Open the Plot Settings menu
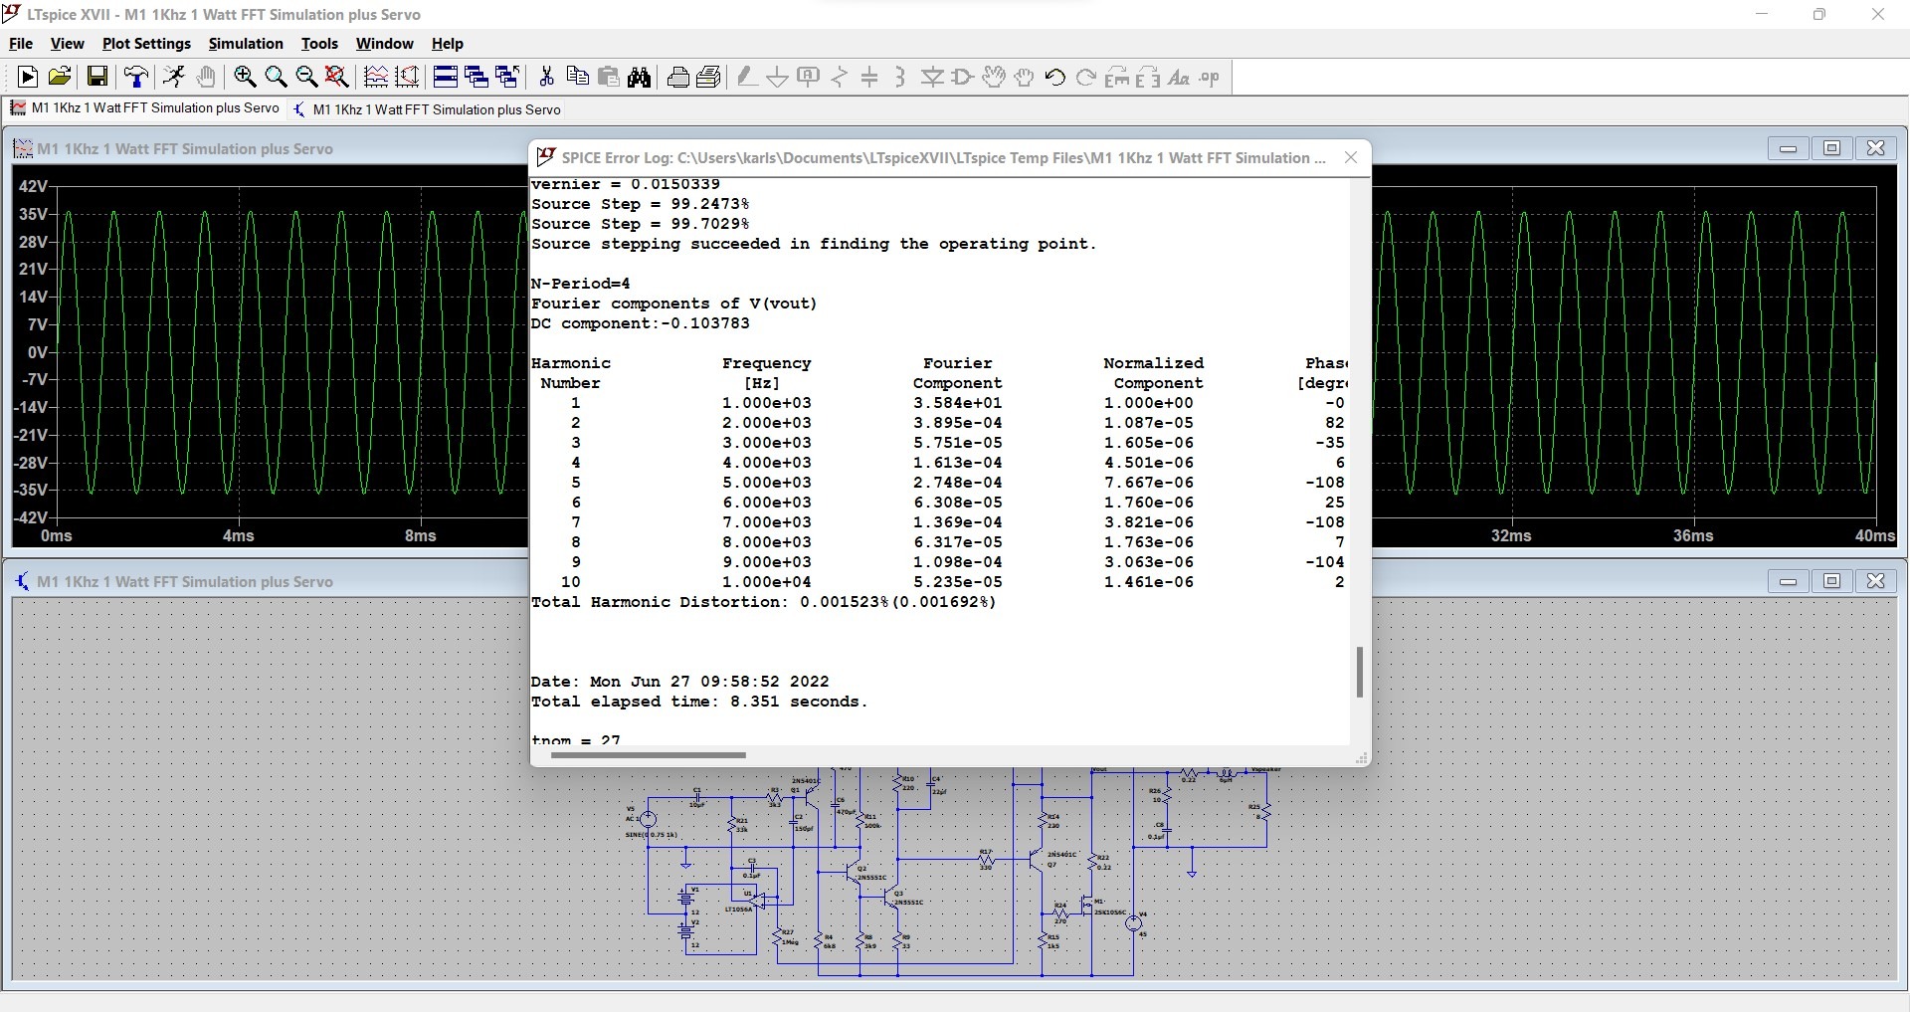 [146, 44]
